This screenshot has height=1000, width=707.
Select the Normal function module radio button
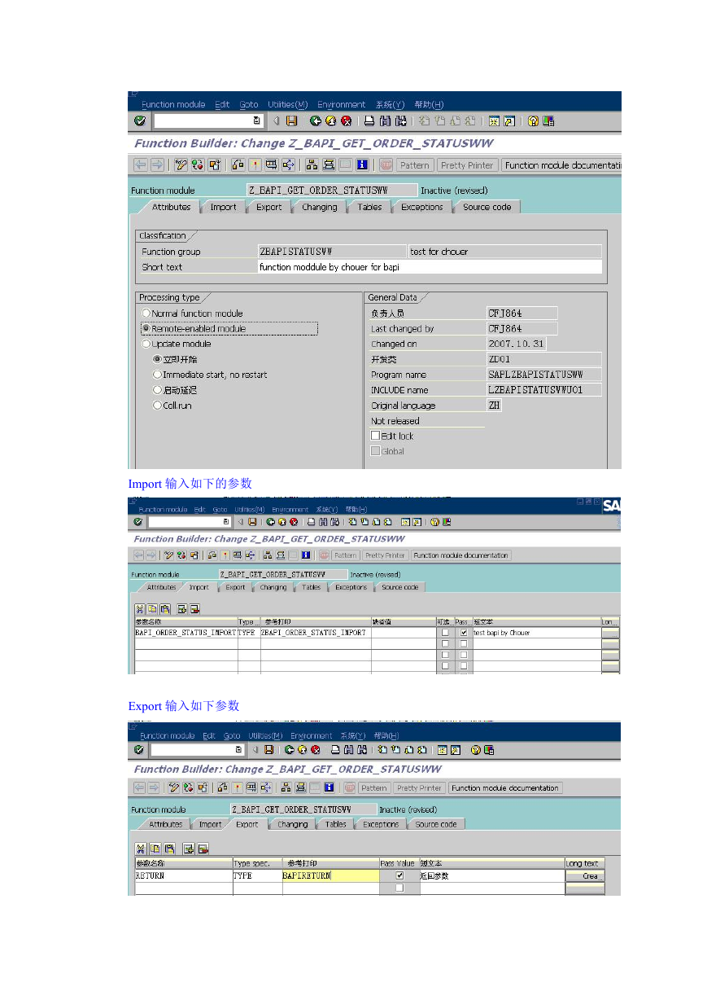click(x=146, y=314)
